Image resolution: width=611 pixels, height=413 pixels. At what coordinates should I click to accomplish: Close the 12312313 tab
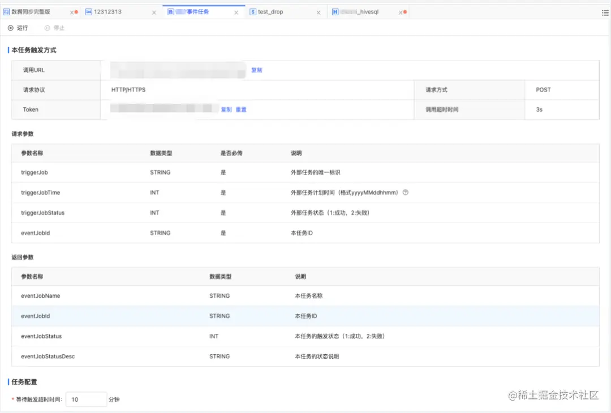(154, 12)
